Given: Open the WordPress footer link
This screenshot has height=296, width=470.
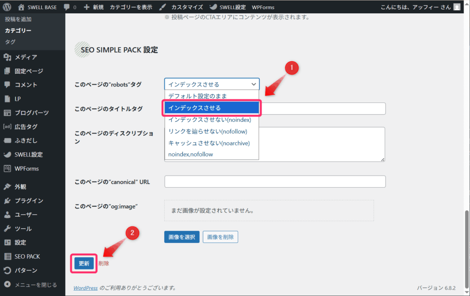Looking at the screenshot, I should pos(85,288).
